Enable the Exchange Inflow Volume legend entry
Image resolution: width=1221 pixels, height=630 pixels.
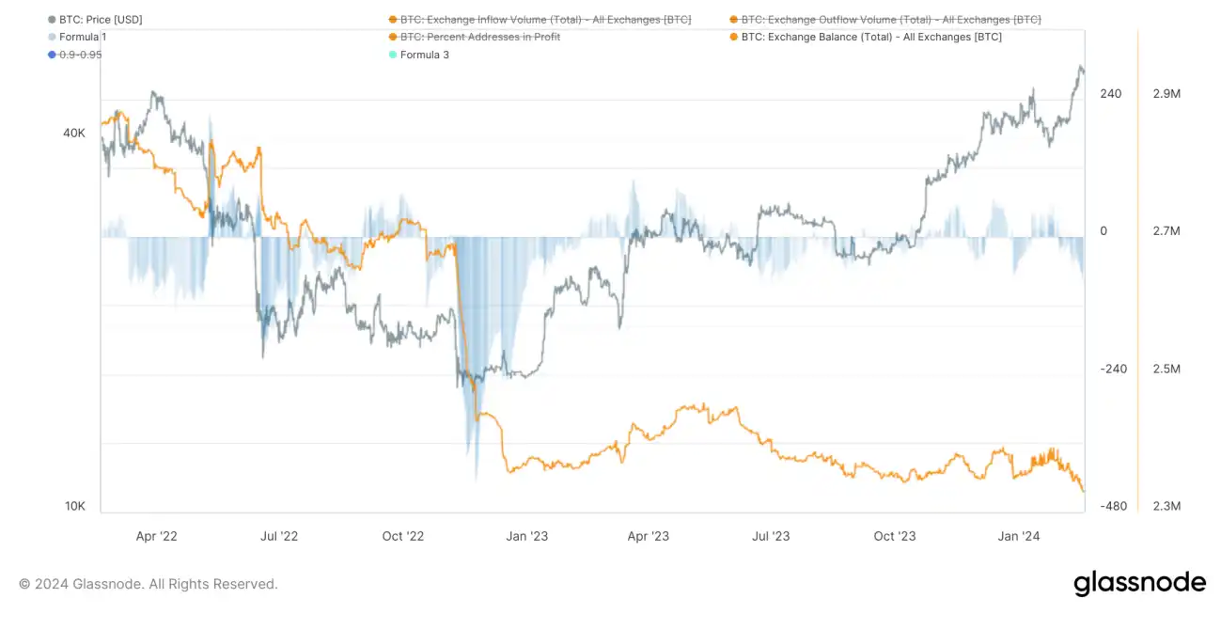545,19
